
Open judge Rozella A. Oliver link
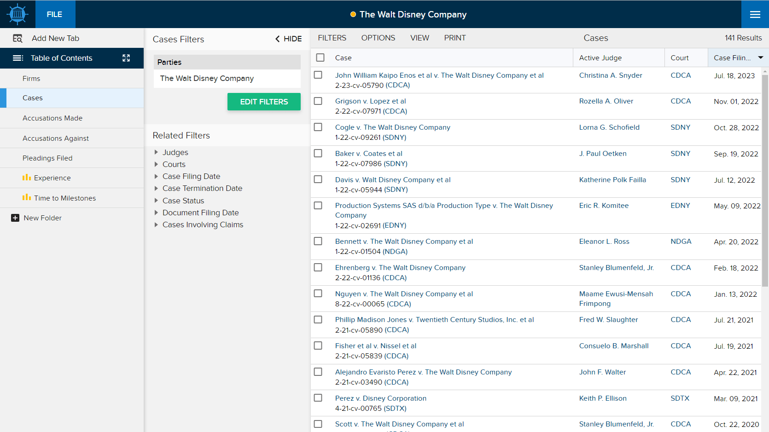[x=606, y=101]
